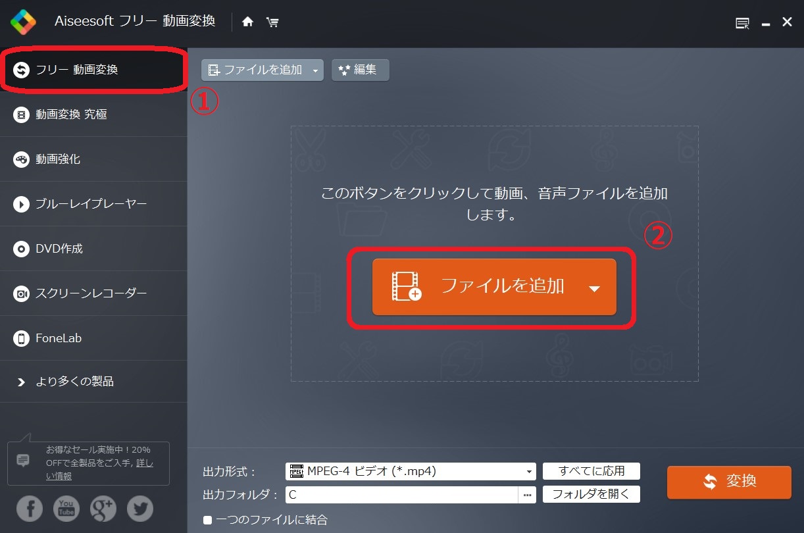The image size is (804, 533).
Task: Open 動画変換 究極 in sidebar
Action: [93, 114]
